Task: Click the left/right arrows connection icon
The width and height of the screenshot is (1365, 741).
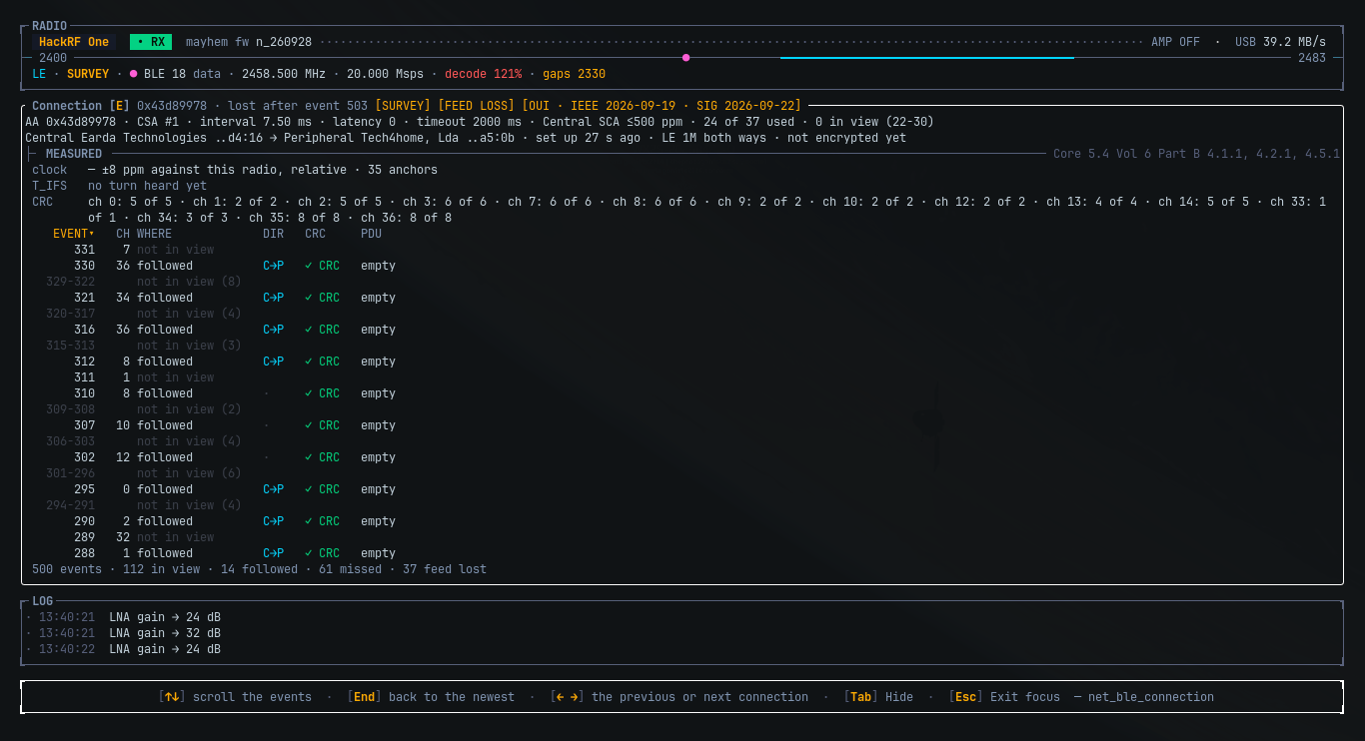Action: point(568,697)
